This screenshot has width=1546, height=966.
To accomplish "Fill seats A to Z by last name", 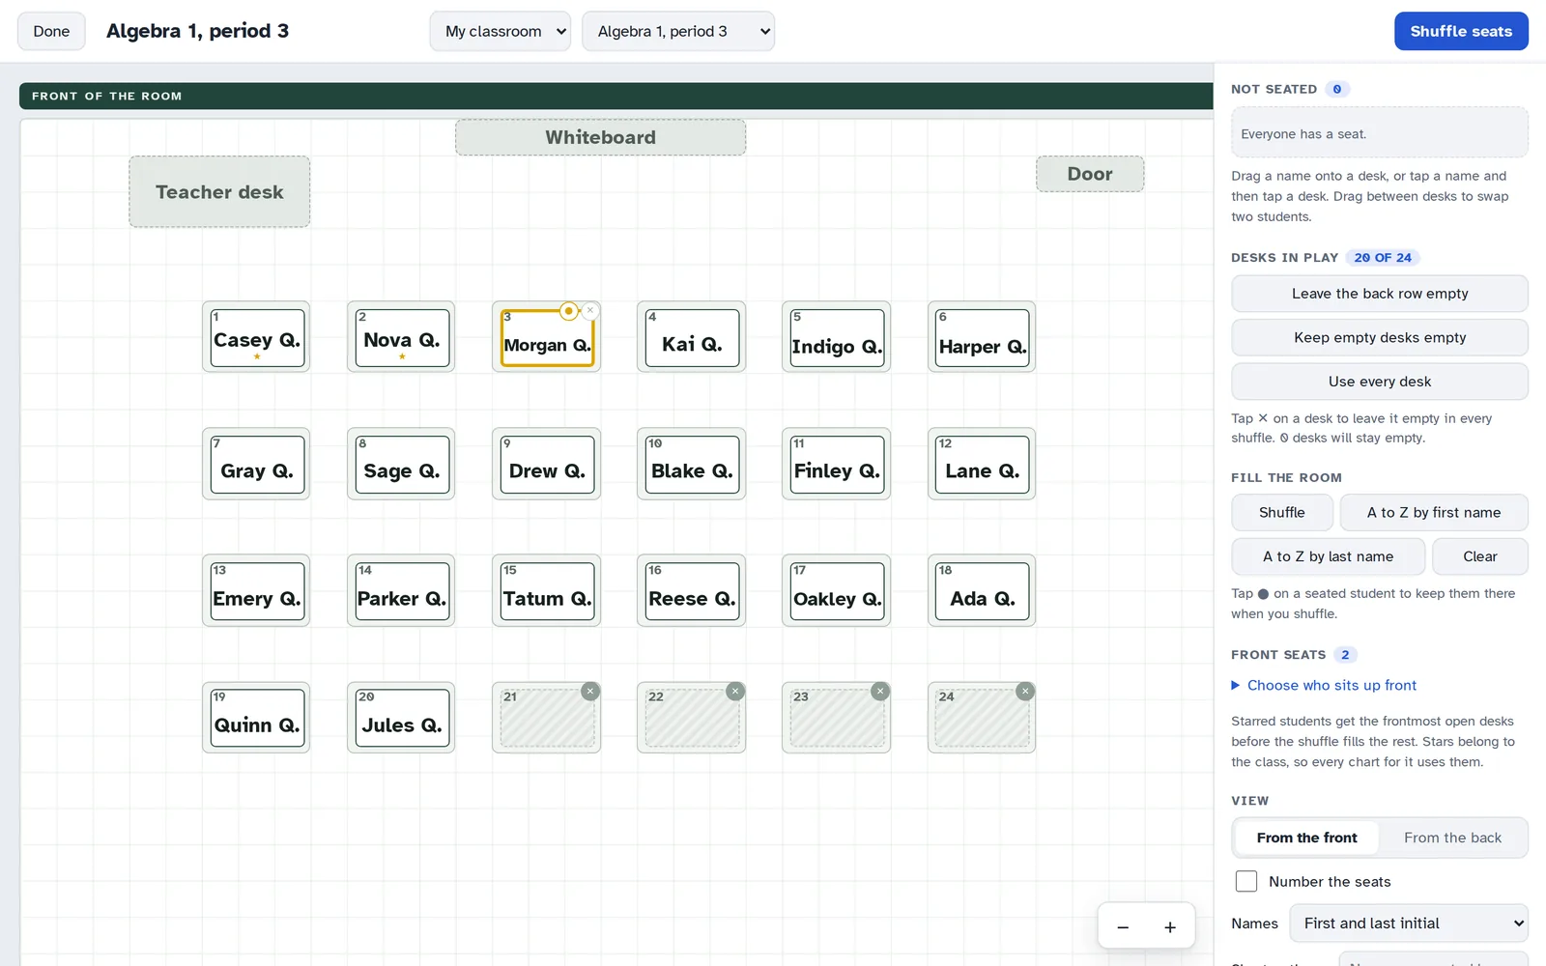I will click(1329, 556).
